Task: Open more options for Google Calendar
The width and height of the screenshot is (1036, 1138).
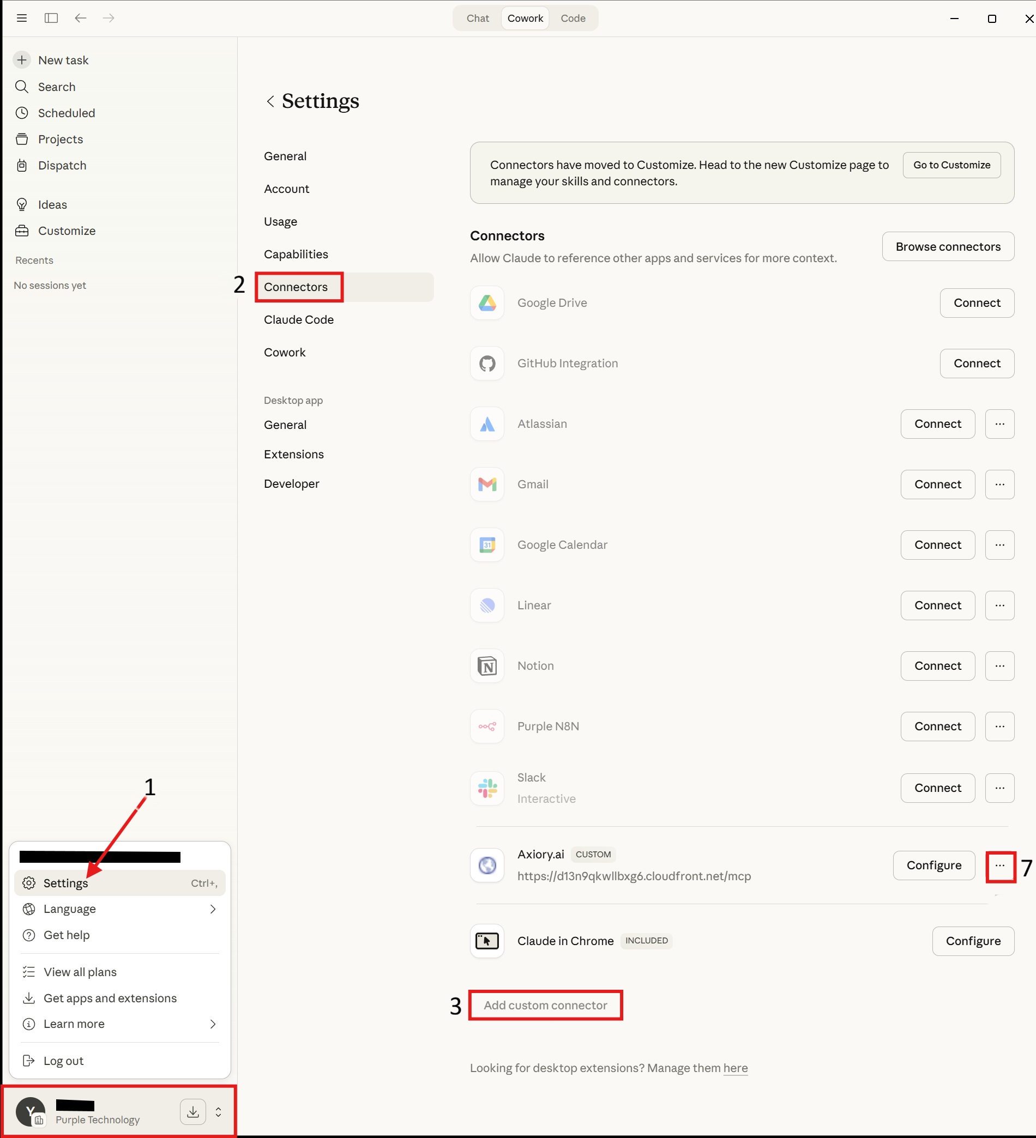Action: tap(1000, 544)
